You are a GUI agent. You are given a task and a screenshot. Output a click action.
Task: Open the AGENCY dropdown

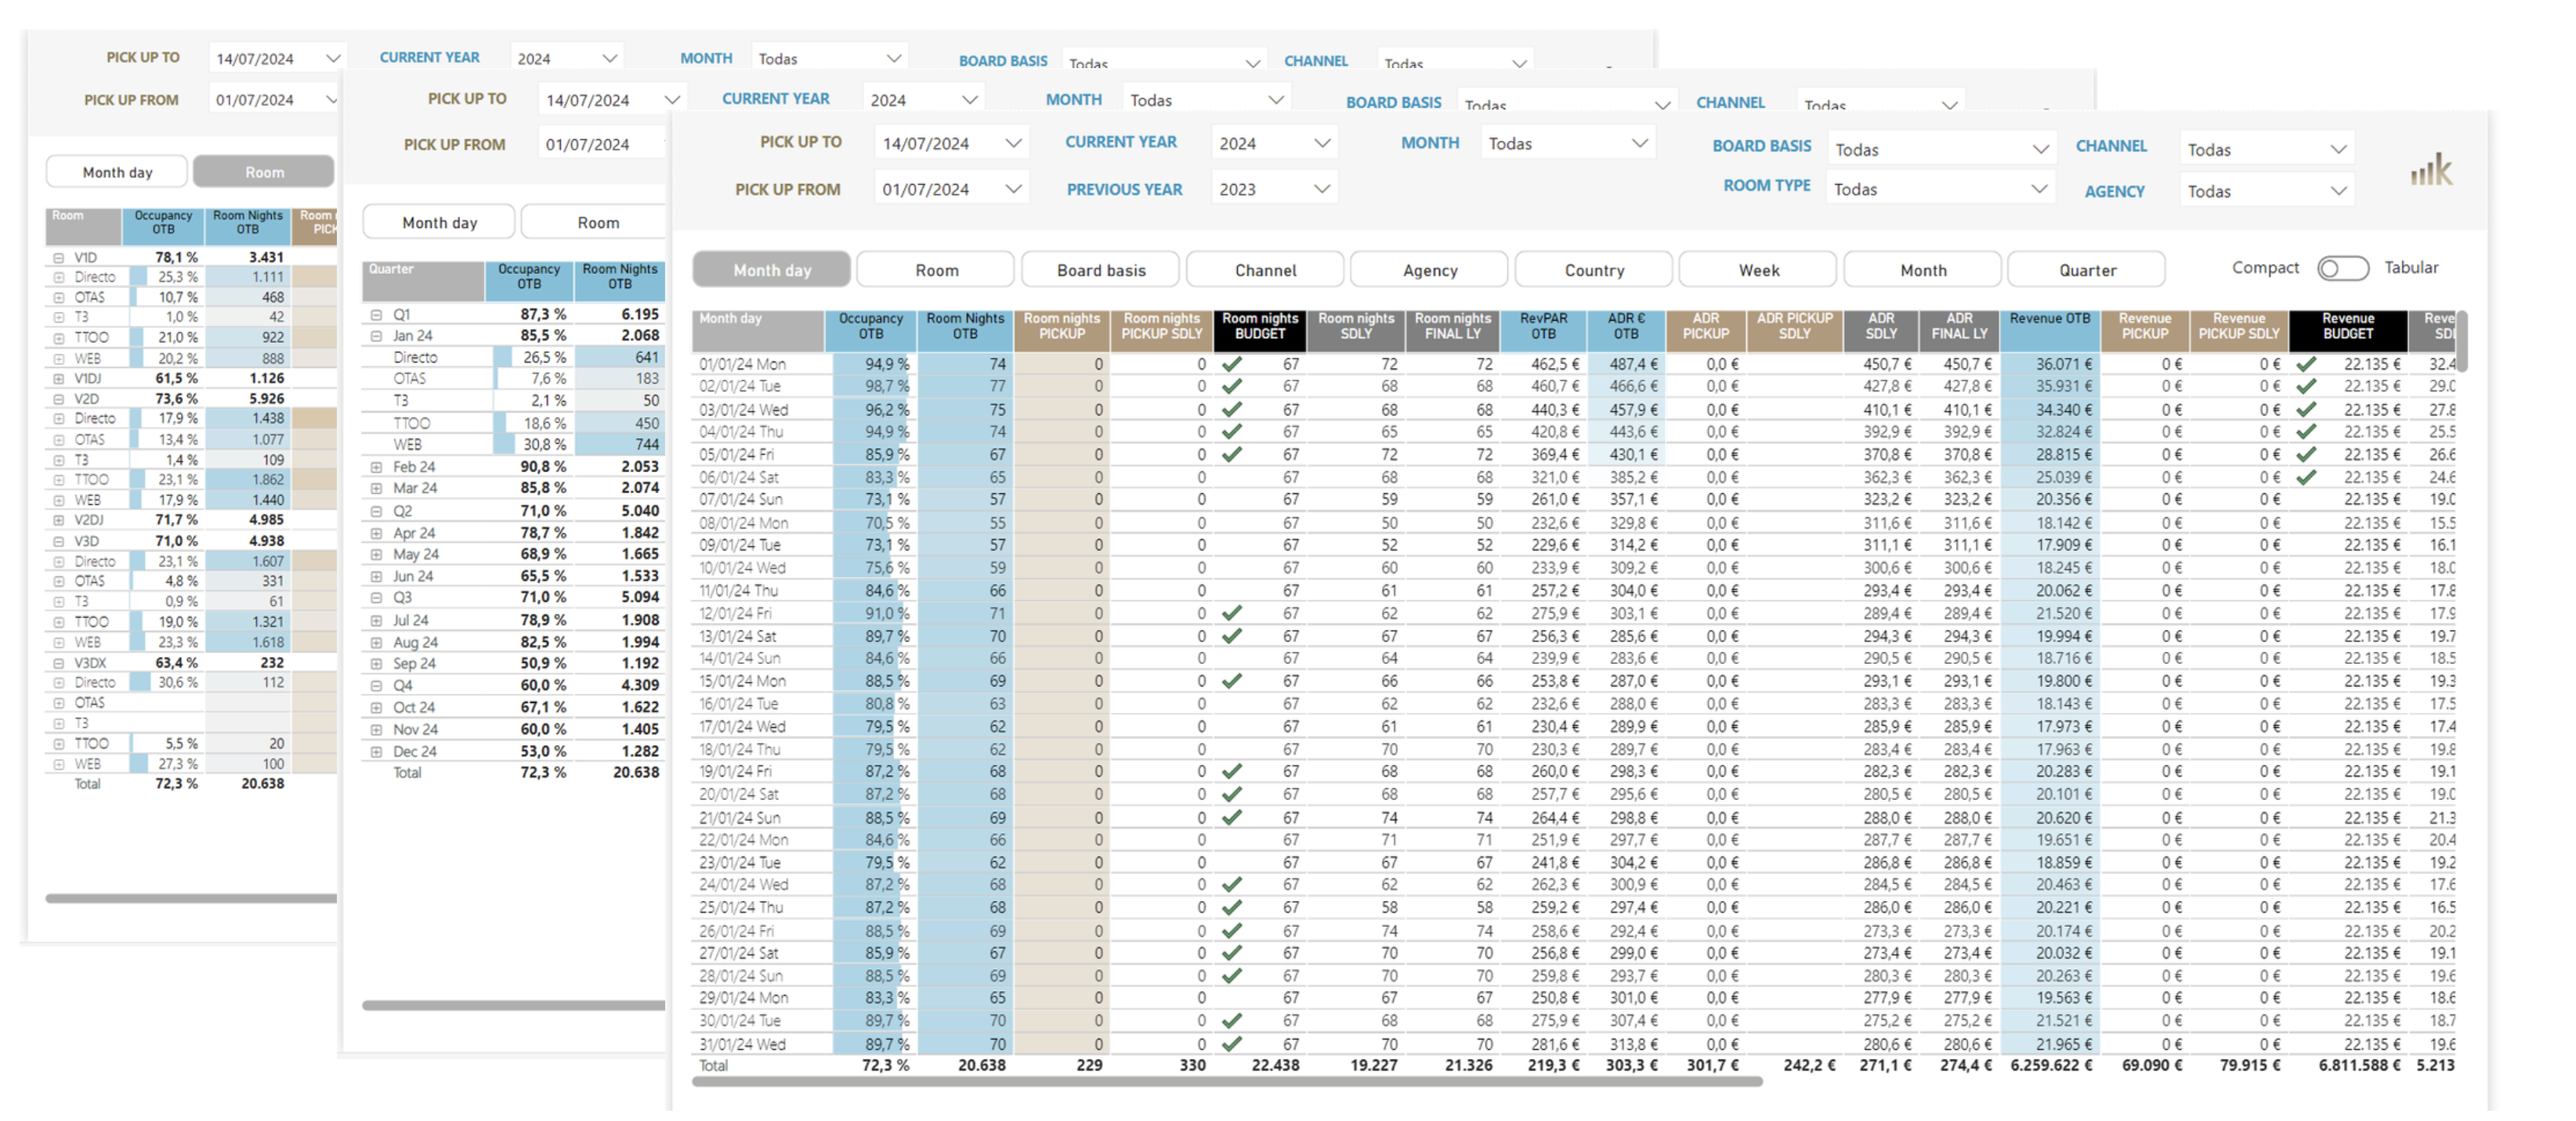[2266, 191]
